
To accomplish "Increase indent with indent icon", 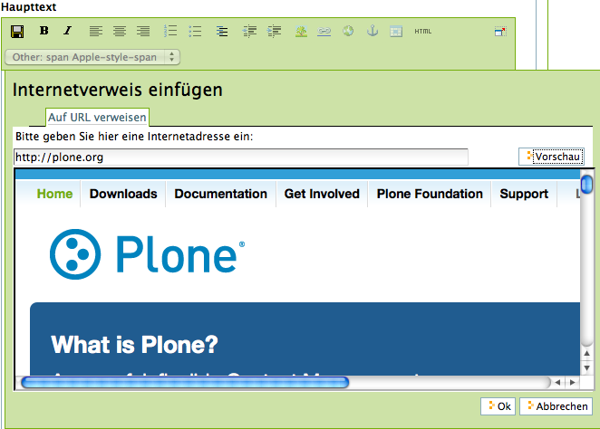I will click(274, 31).
